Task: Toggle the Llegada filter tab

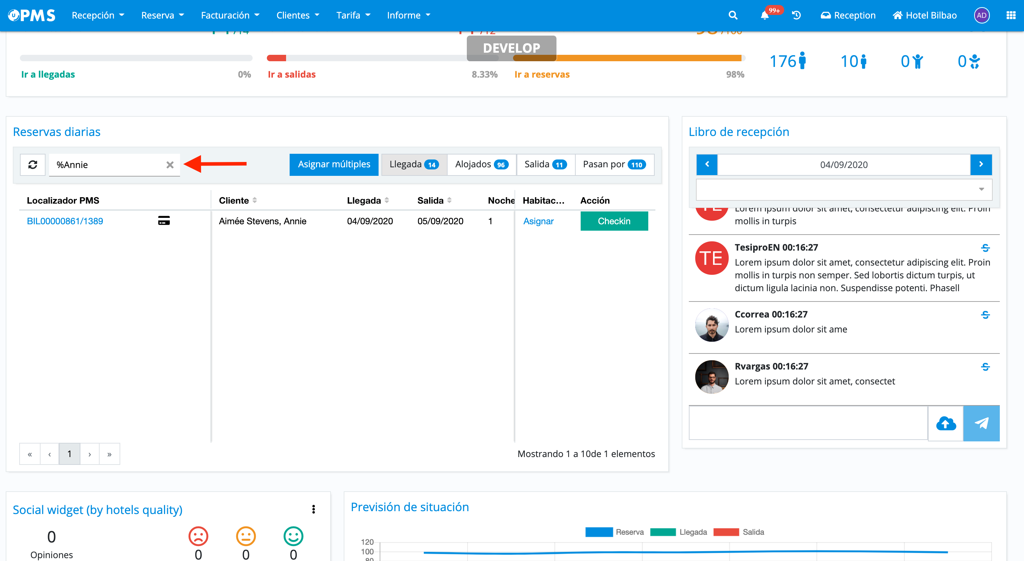Action: [414, 164]
